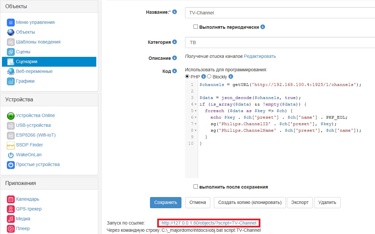The width and height of the screenshot is (375, 234).
Task: Fold the if-block arrow at line 4
Action: click(x=196, y=104)
